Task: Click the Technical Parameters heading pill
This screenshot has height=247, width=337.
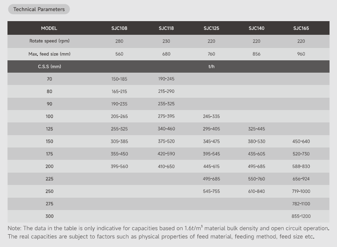Action: pyautogui.click(x=39, y=9)
